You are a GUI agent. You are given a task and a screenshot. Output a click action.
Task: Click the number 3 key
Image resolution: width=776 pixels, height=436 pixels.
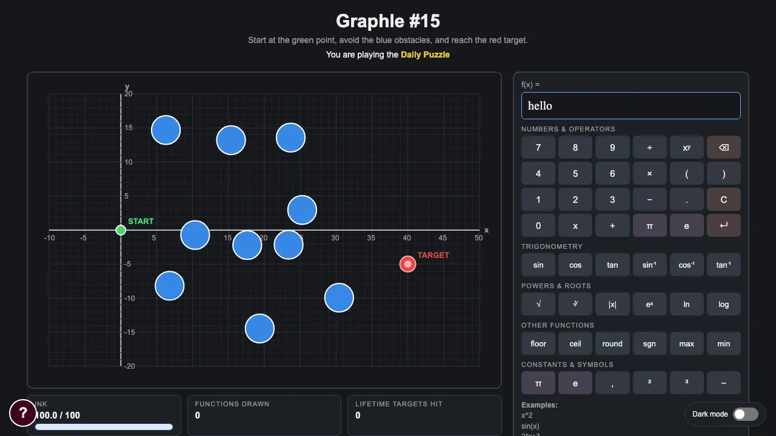click(x=612, y=199)
